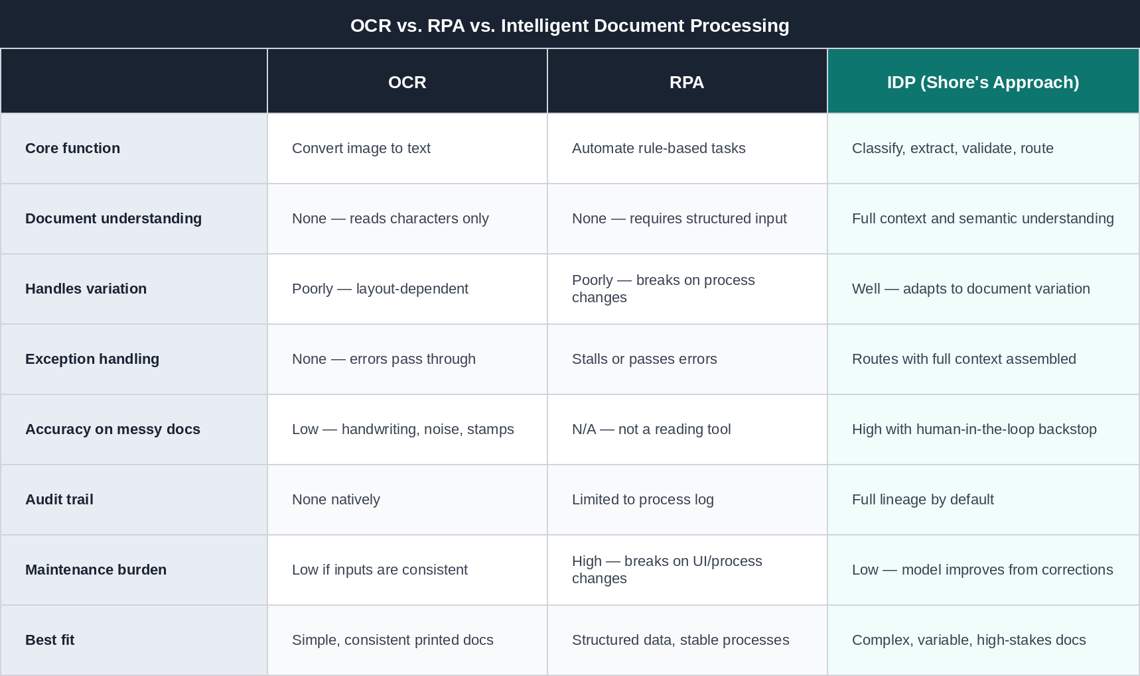Click 'None — errors pass through' cell

coord(407,359)
